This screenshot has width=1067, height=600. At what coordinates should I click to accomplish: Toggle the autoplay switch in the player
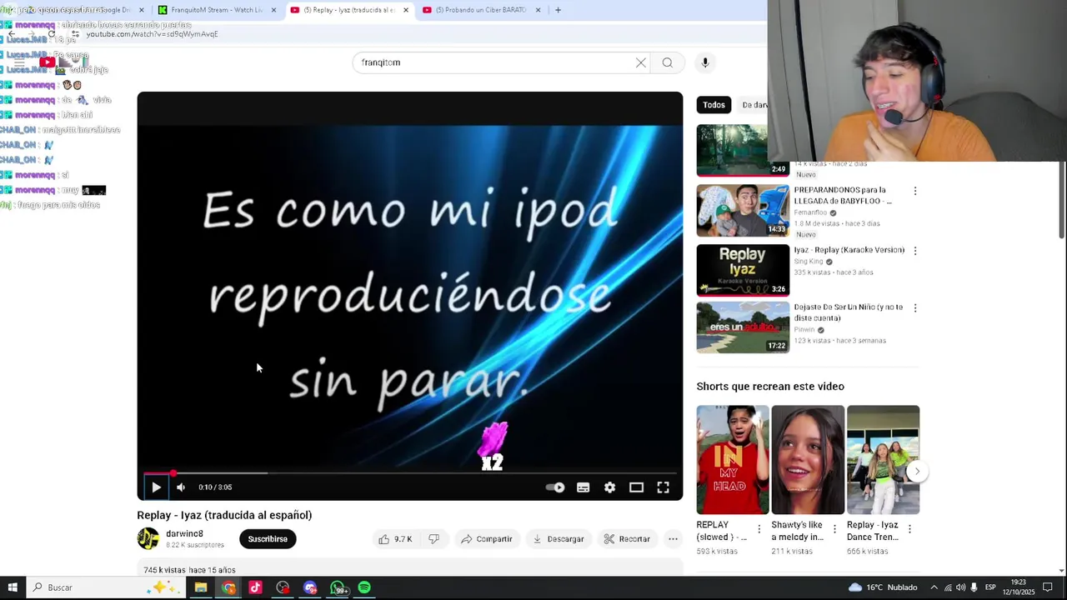click(x=555, y=487)
